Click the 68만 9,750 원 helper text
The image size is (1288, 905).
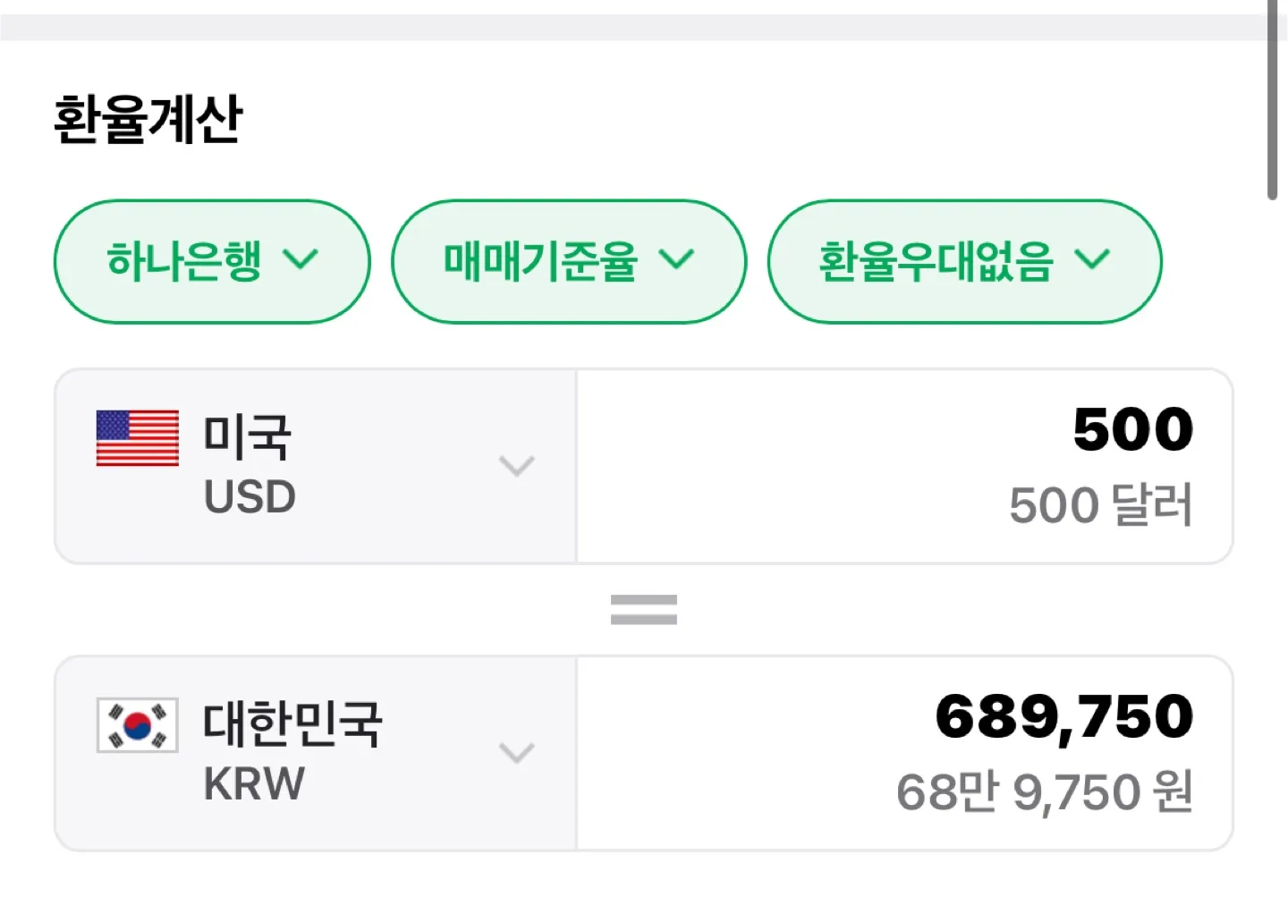click(1045, 792)
